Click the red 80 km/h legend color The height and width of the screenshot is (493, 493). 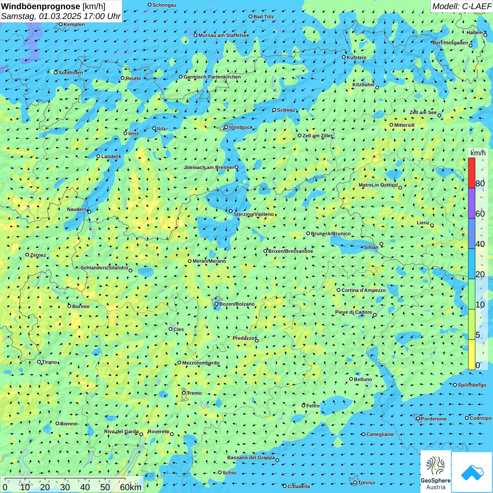coord(472,173)
